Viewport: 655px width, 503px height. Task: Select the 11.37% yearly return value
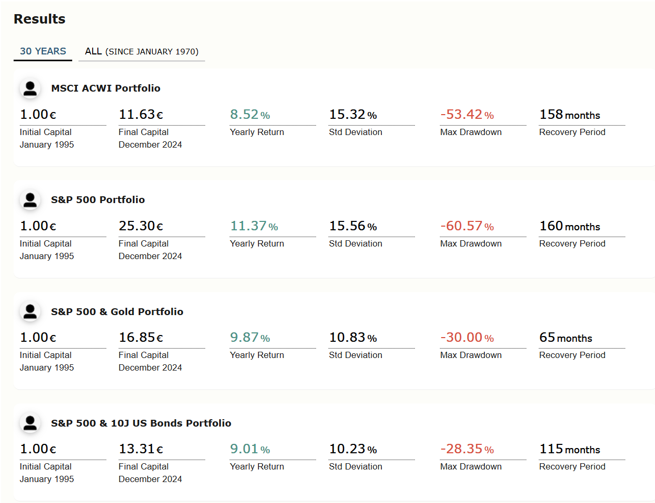(x=254, y=226)
